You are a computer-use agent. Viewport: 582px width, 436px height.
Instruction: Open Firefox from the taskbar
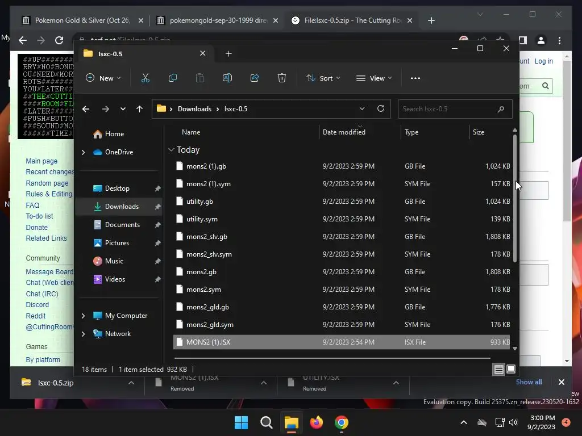pyautogui.click(x=316, y=422)
